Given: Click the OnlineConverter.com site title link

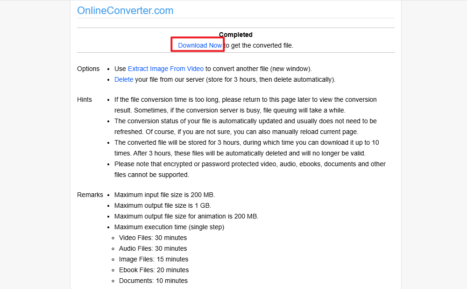Looking at the screenshot, I should (x=125, y=10).
